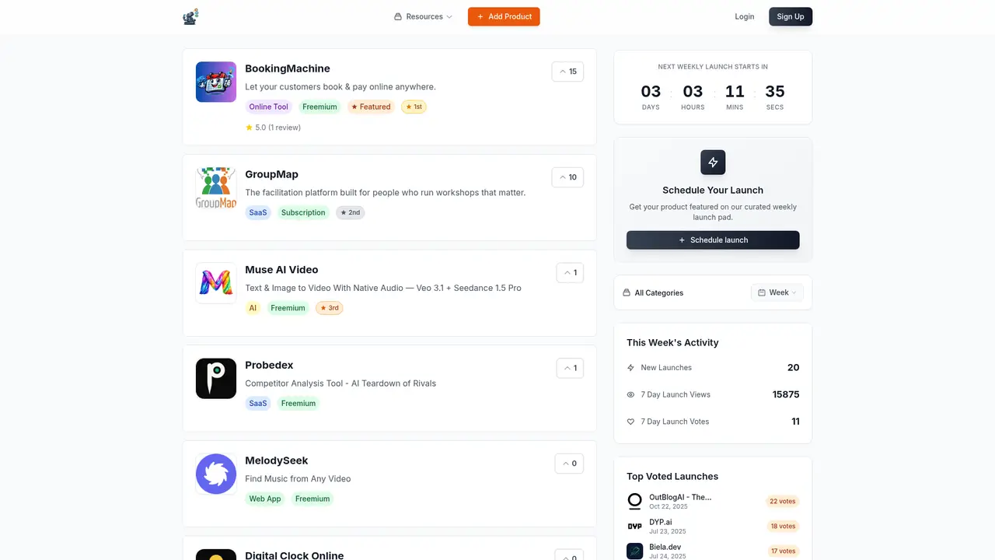Viewport: 995px width, 560px height.
Task: Open the All Categories filter
Action: pos(653,292)
